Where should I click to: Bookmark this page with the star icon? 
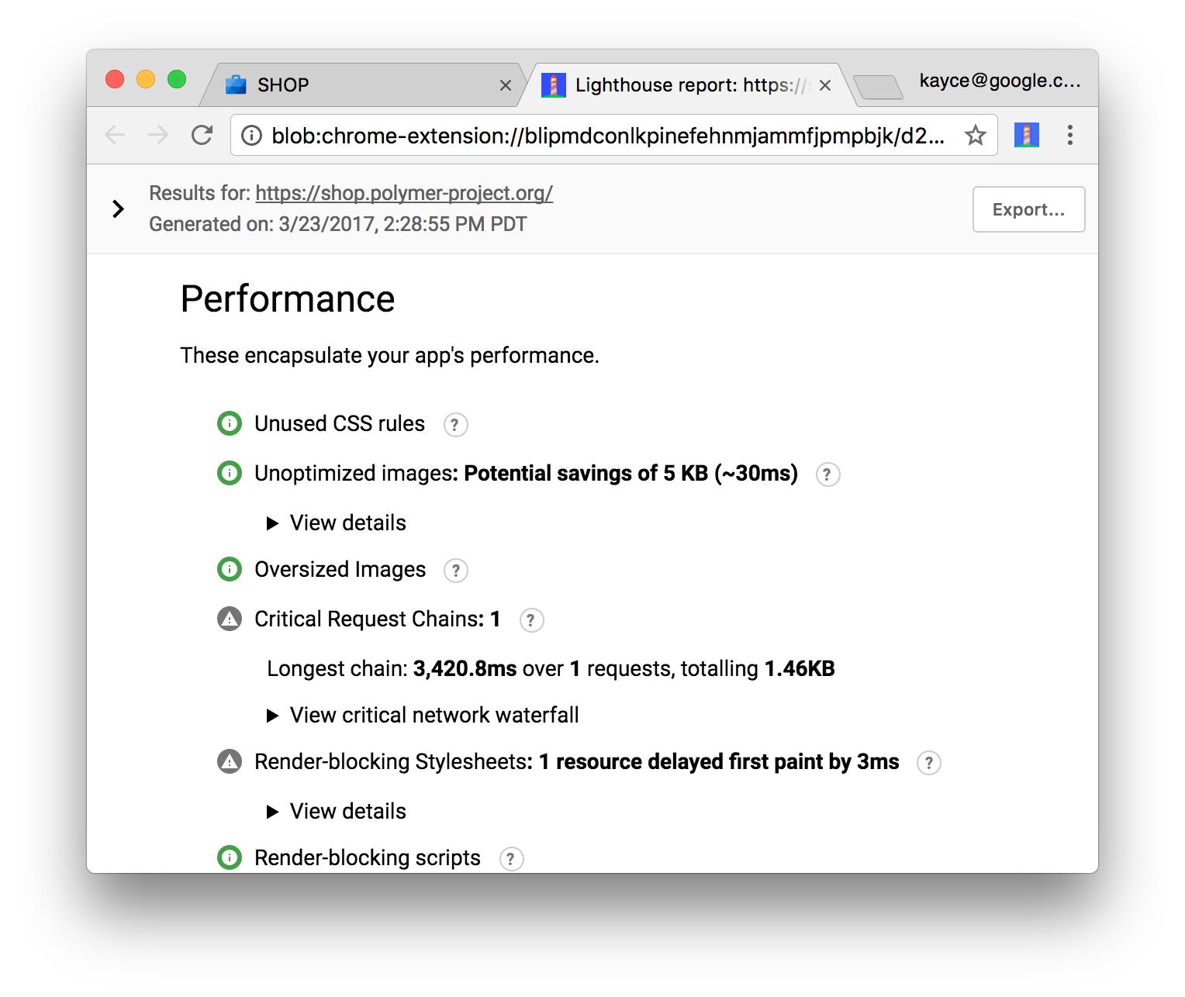pyautogui.click(x=975, y=136)
